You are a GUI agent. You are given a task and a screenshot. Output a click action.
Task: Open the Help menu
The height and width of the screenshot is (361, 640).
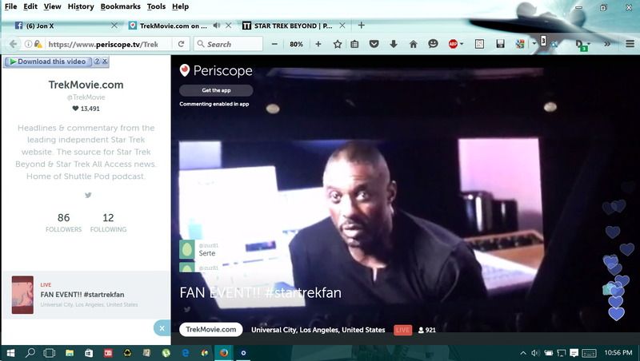[x=181, y=6]
